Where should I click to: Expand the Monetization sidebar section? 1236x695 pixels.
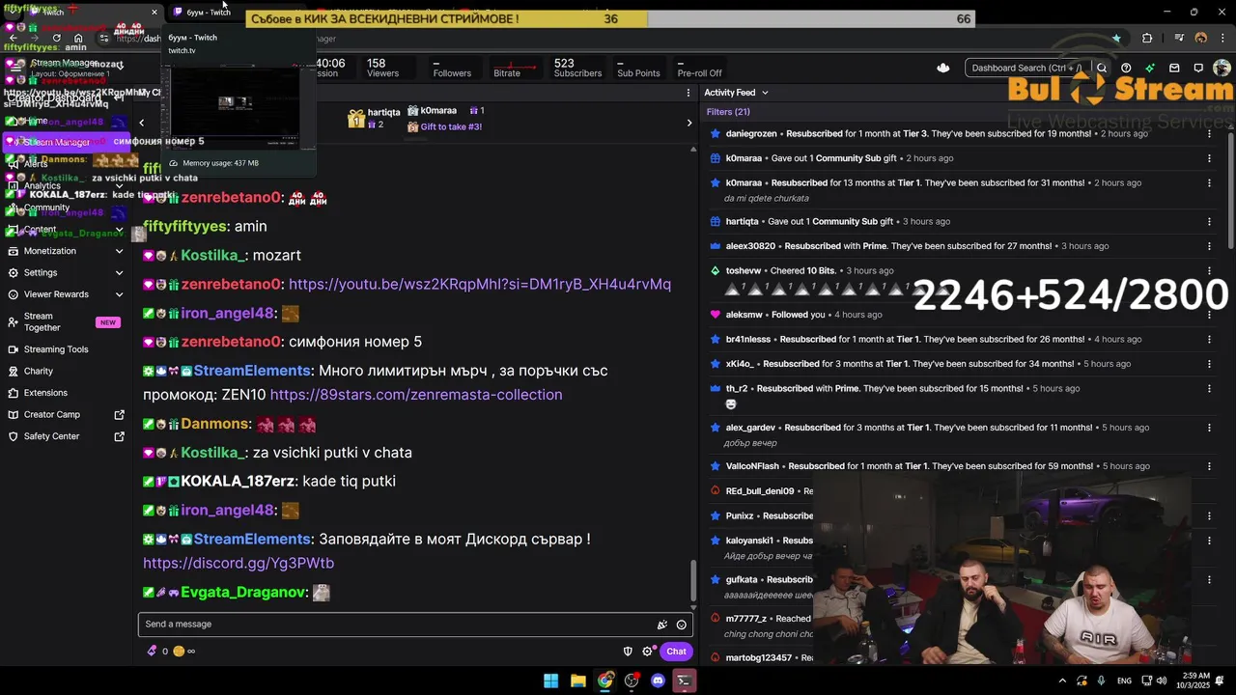(x=119, y=251)
